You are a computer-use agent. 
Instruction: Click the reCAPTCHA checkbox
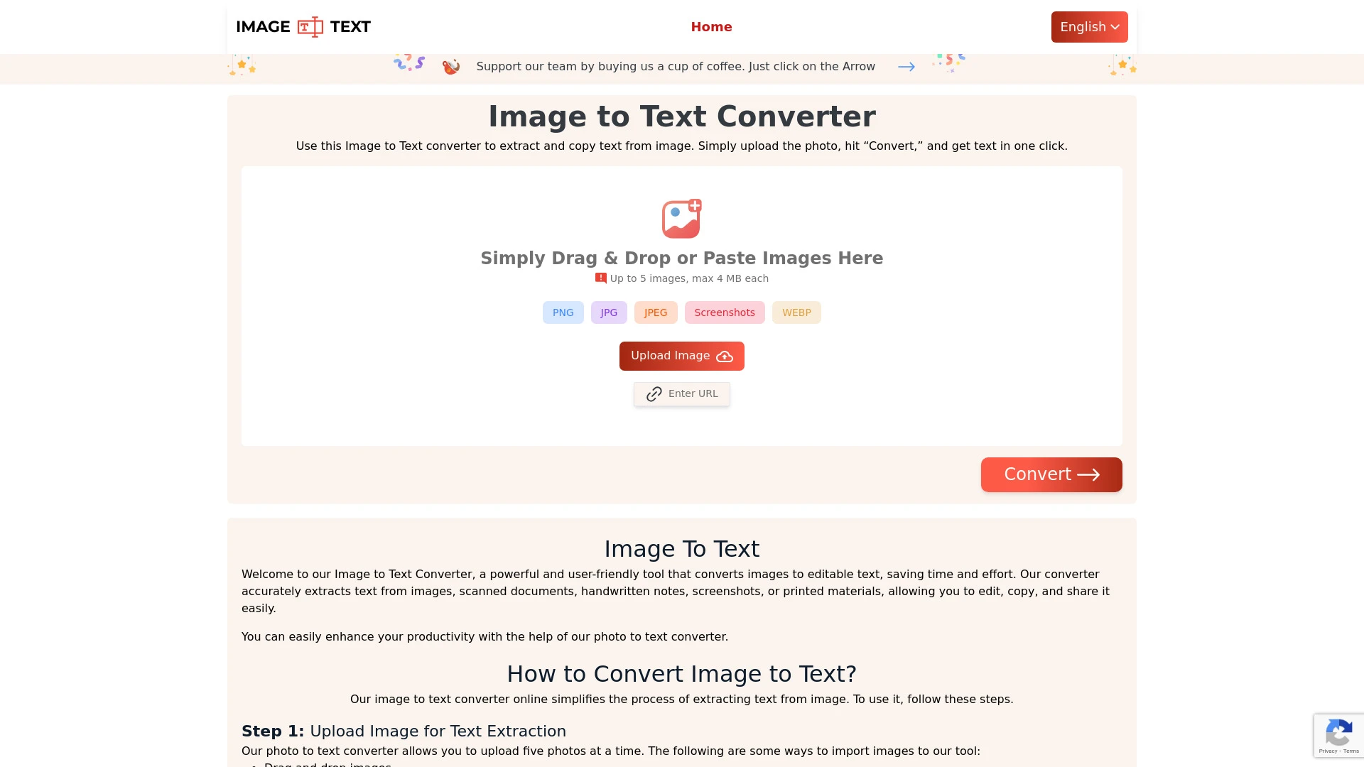pyautogui.click(x=1338, y=735)
